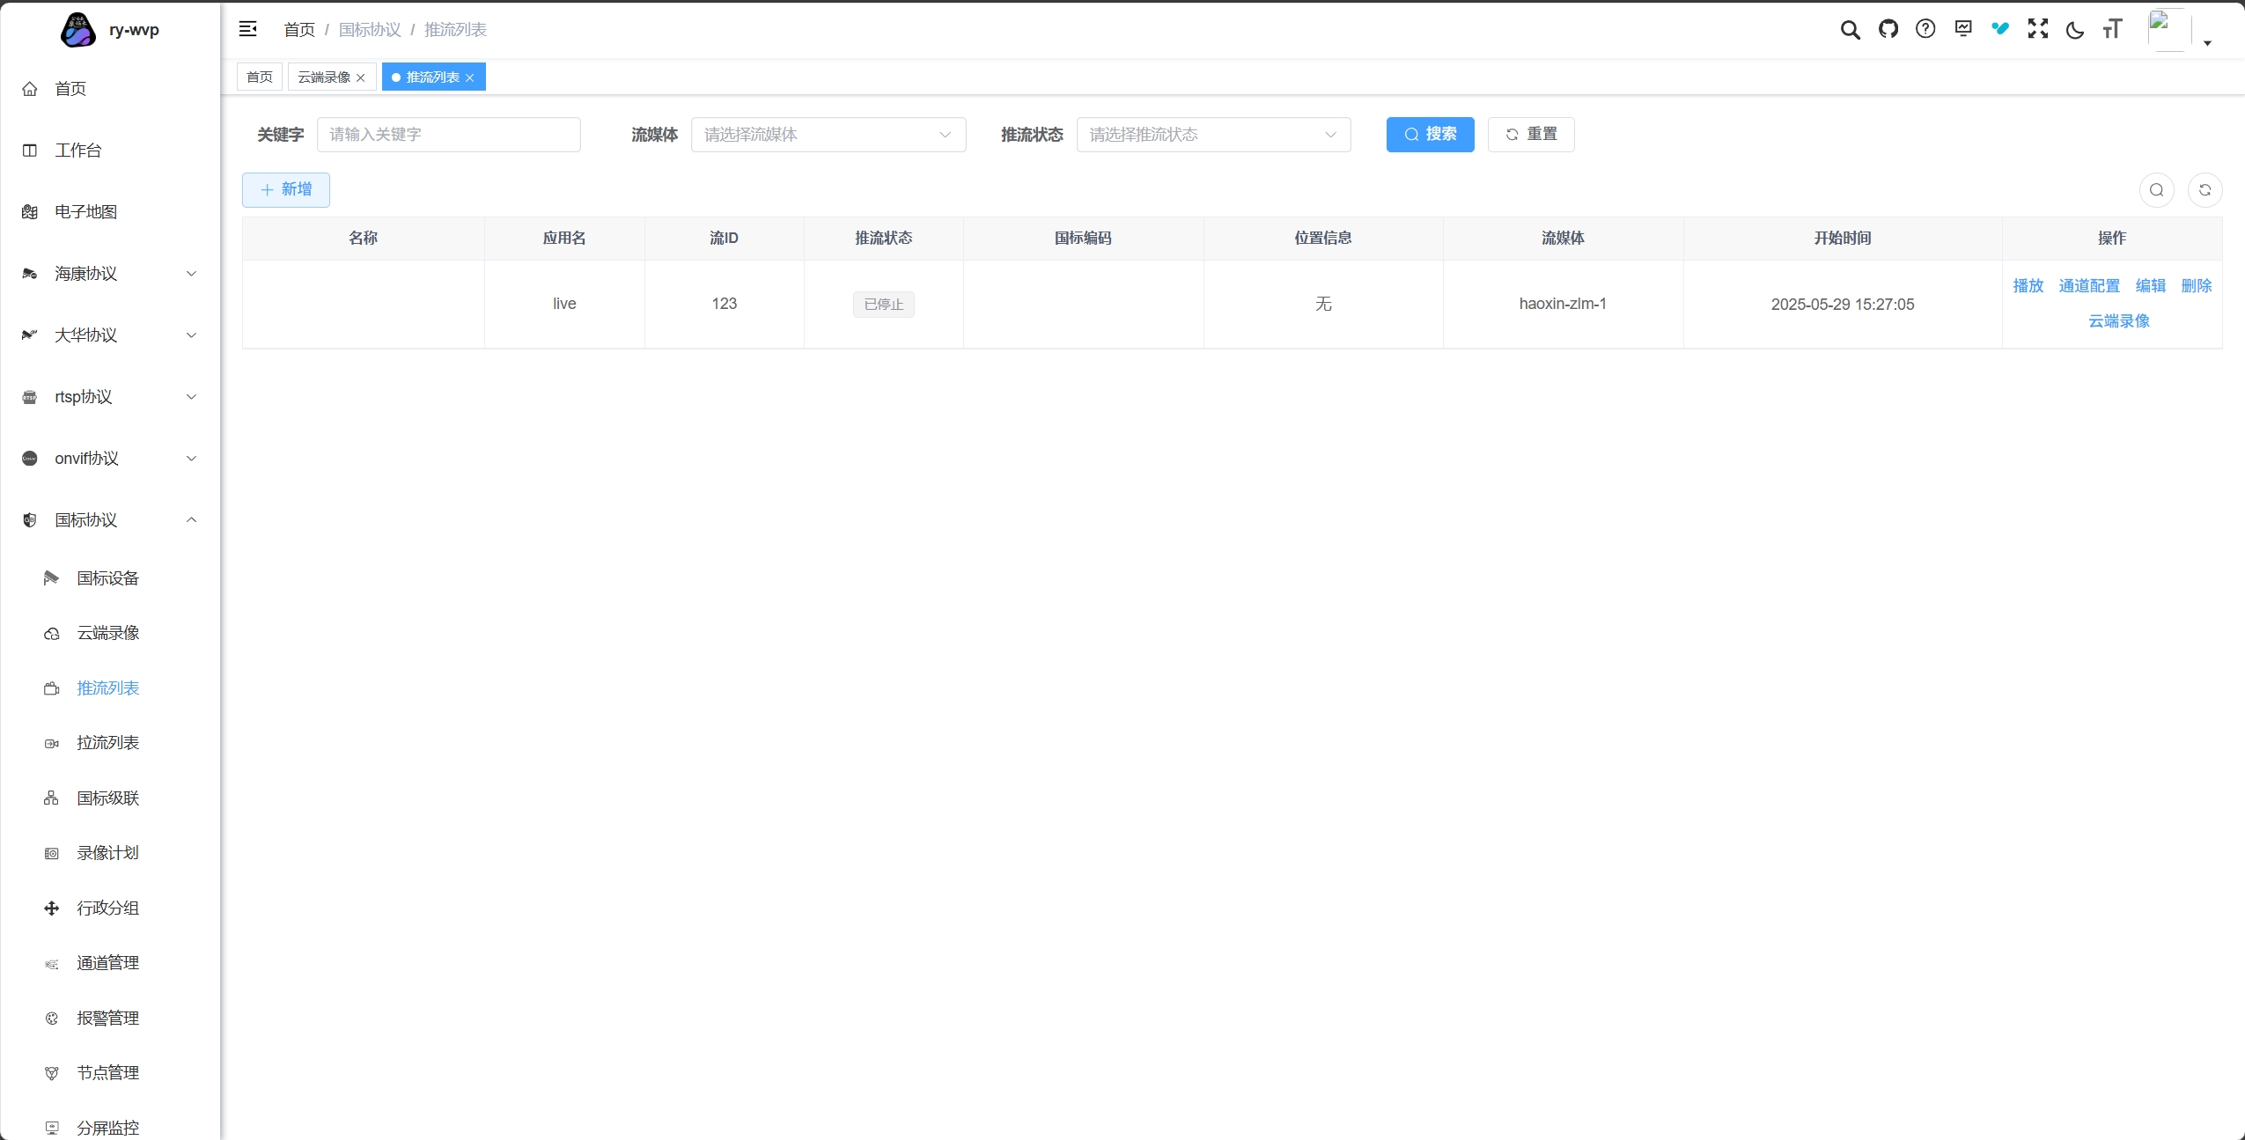Open the GitHub repository icon
Screen dimensions: 2245x1140
1888,30
